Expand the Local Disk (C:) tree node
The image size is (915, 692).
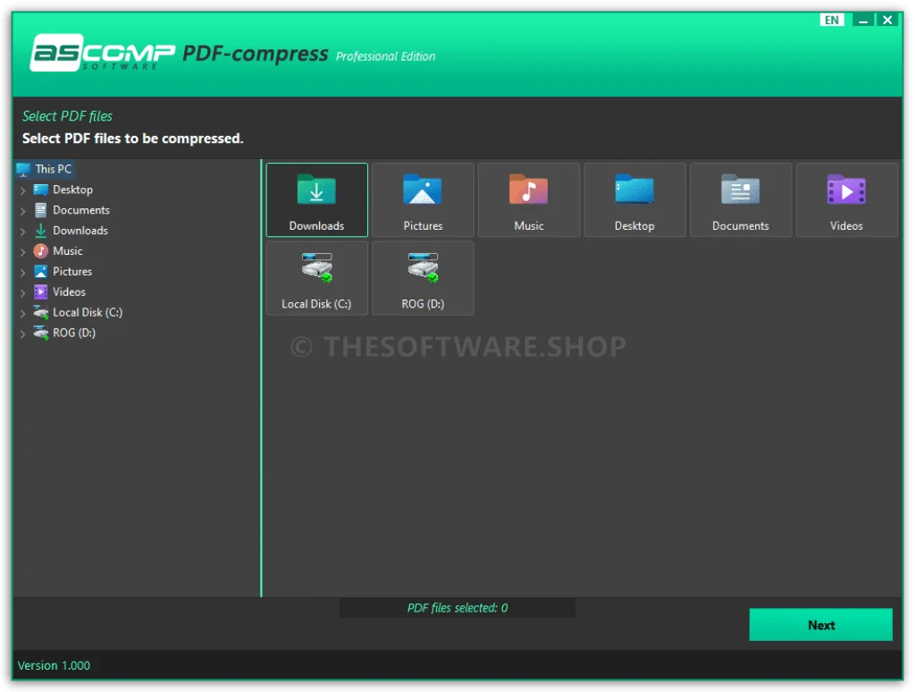pyautogui.click(x=22, y=313)
